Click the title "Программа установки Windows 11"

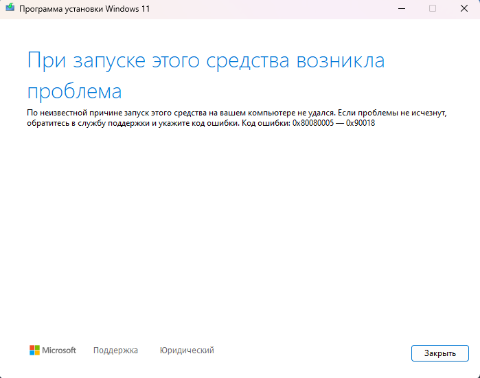[84, 9]
